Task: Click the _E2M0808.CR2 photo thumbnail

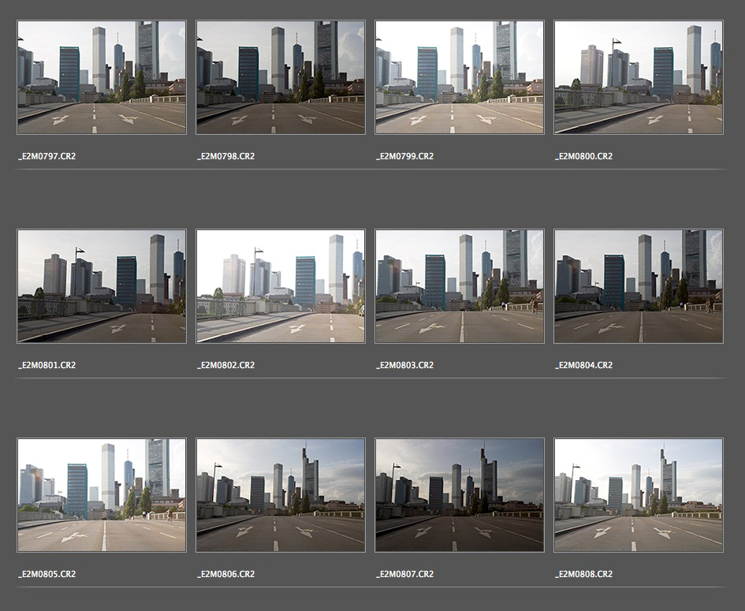Action: pos(639,495)
